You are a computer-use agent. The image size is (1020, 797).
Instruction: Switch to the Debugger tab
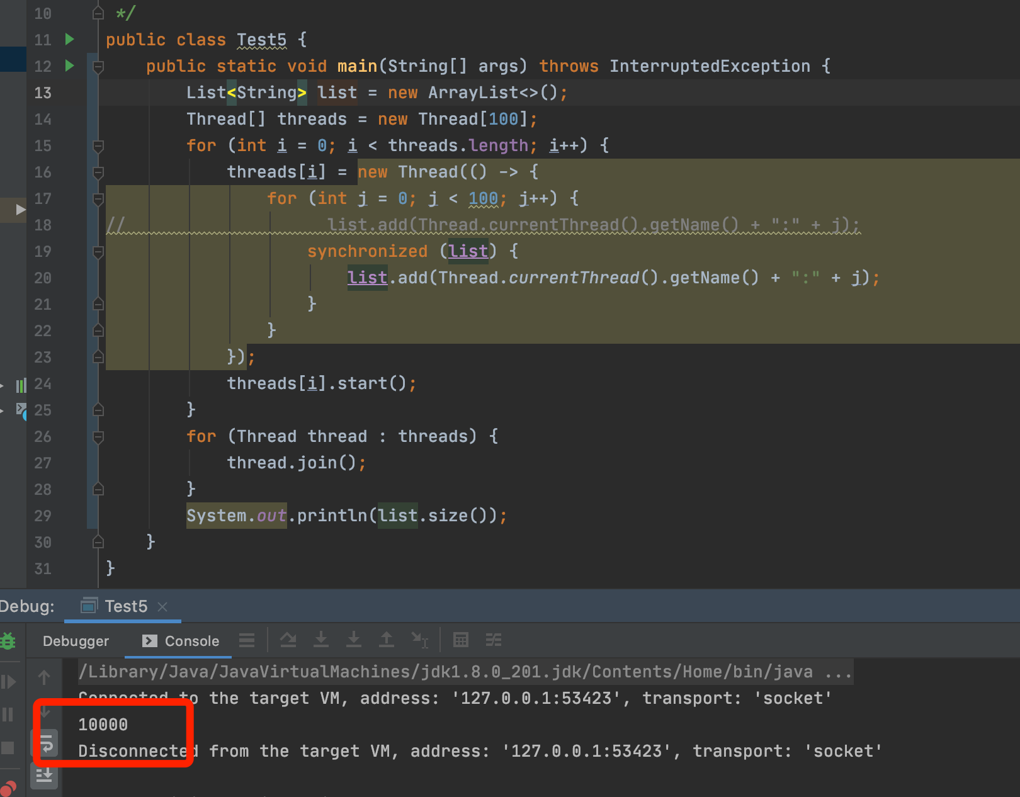pyautogui.click(x=76, y=641)
